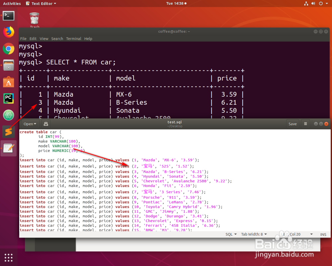Click insert line with 'Avalanche 2500'

pyautogui.click(x=126, y=181)
